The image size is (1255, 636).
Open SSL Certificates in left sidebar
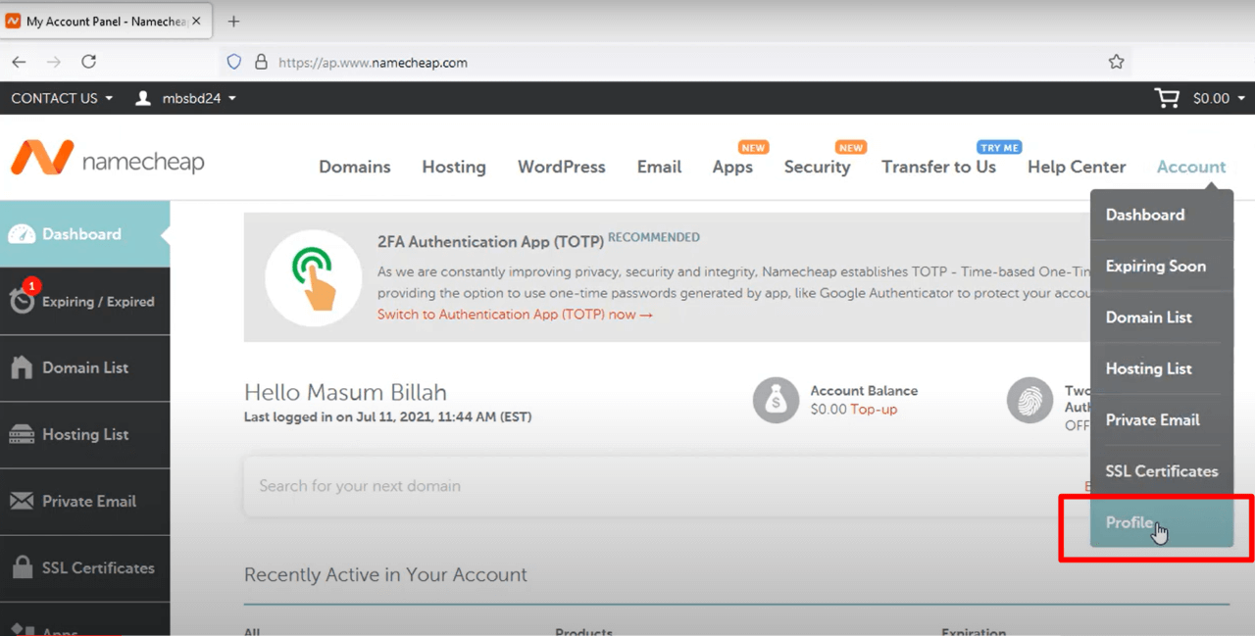pyautogui.click(x=84, y=567)
